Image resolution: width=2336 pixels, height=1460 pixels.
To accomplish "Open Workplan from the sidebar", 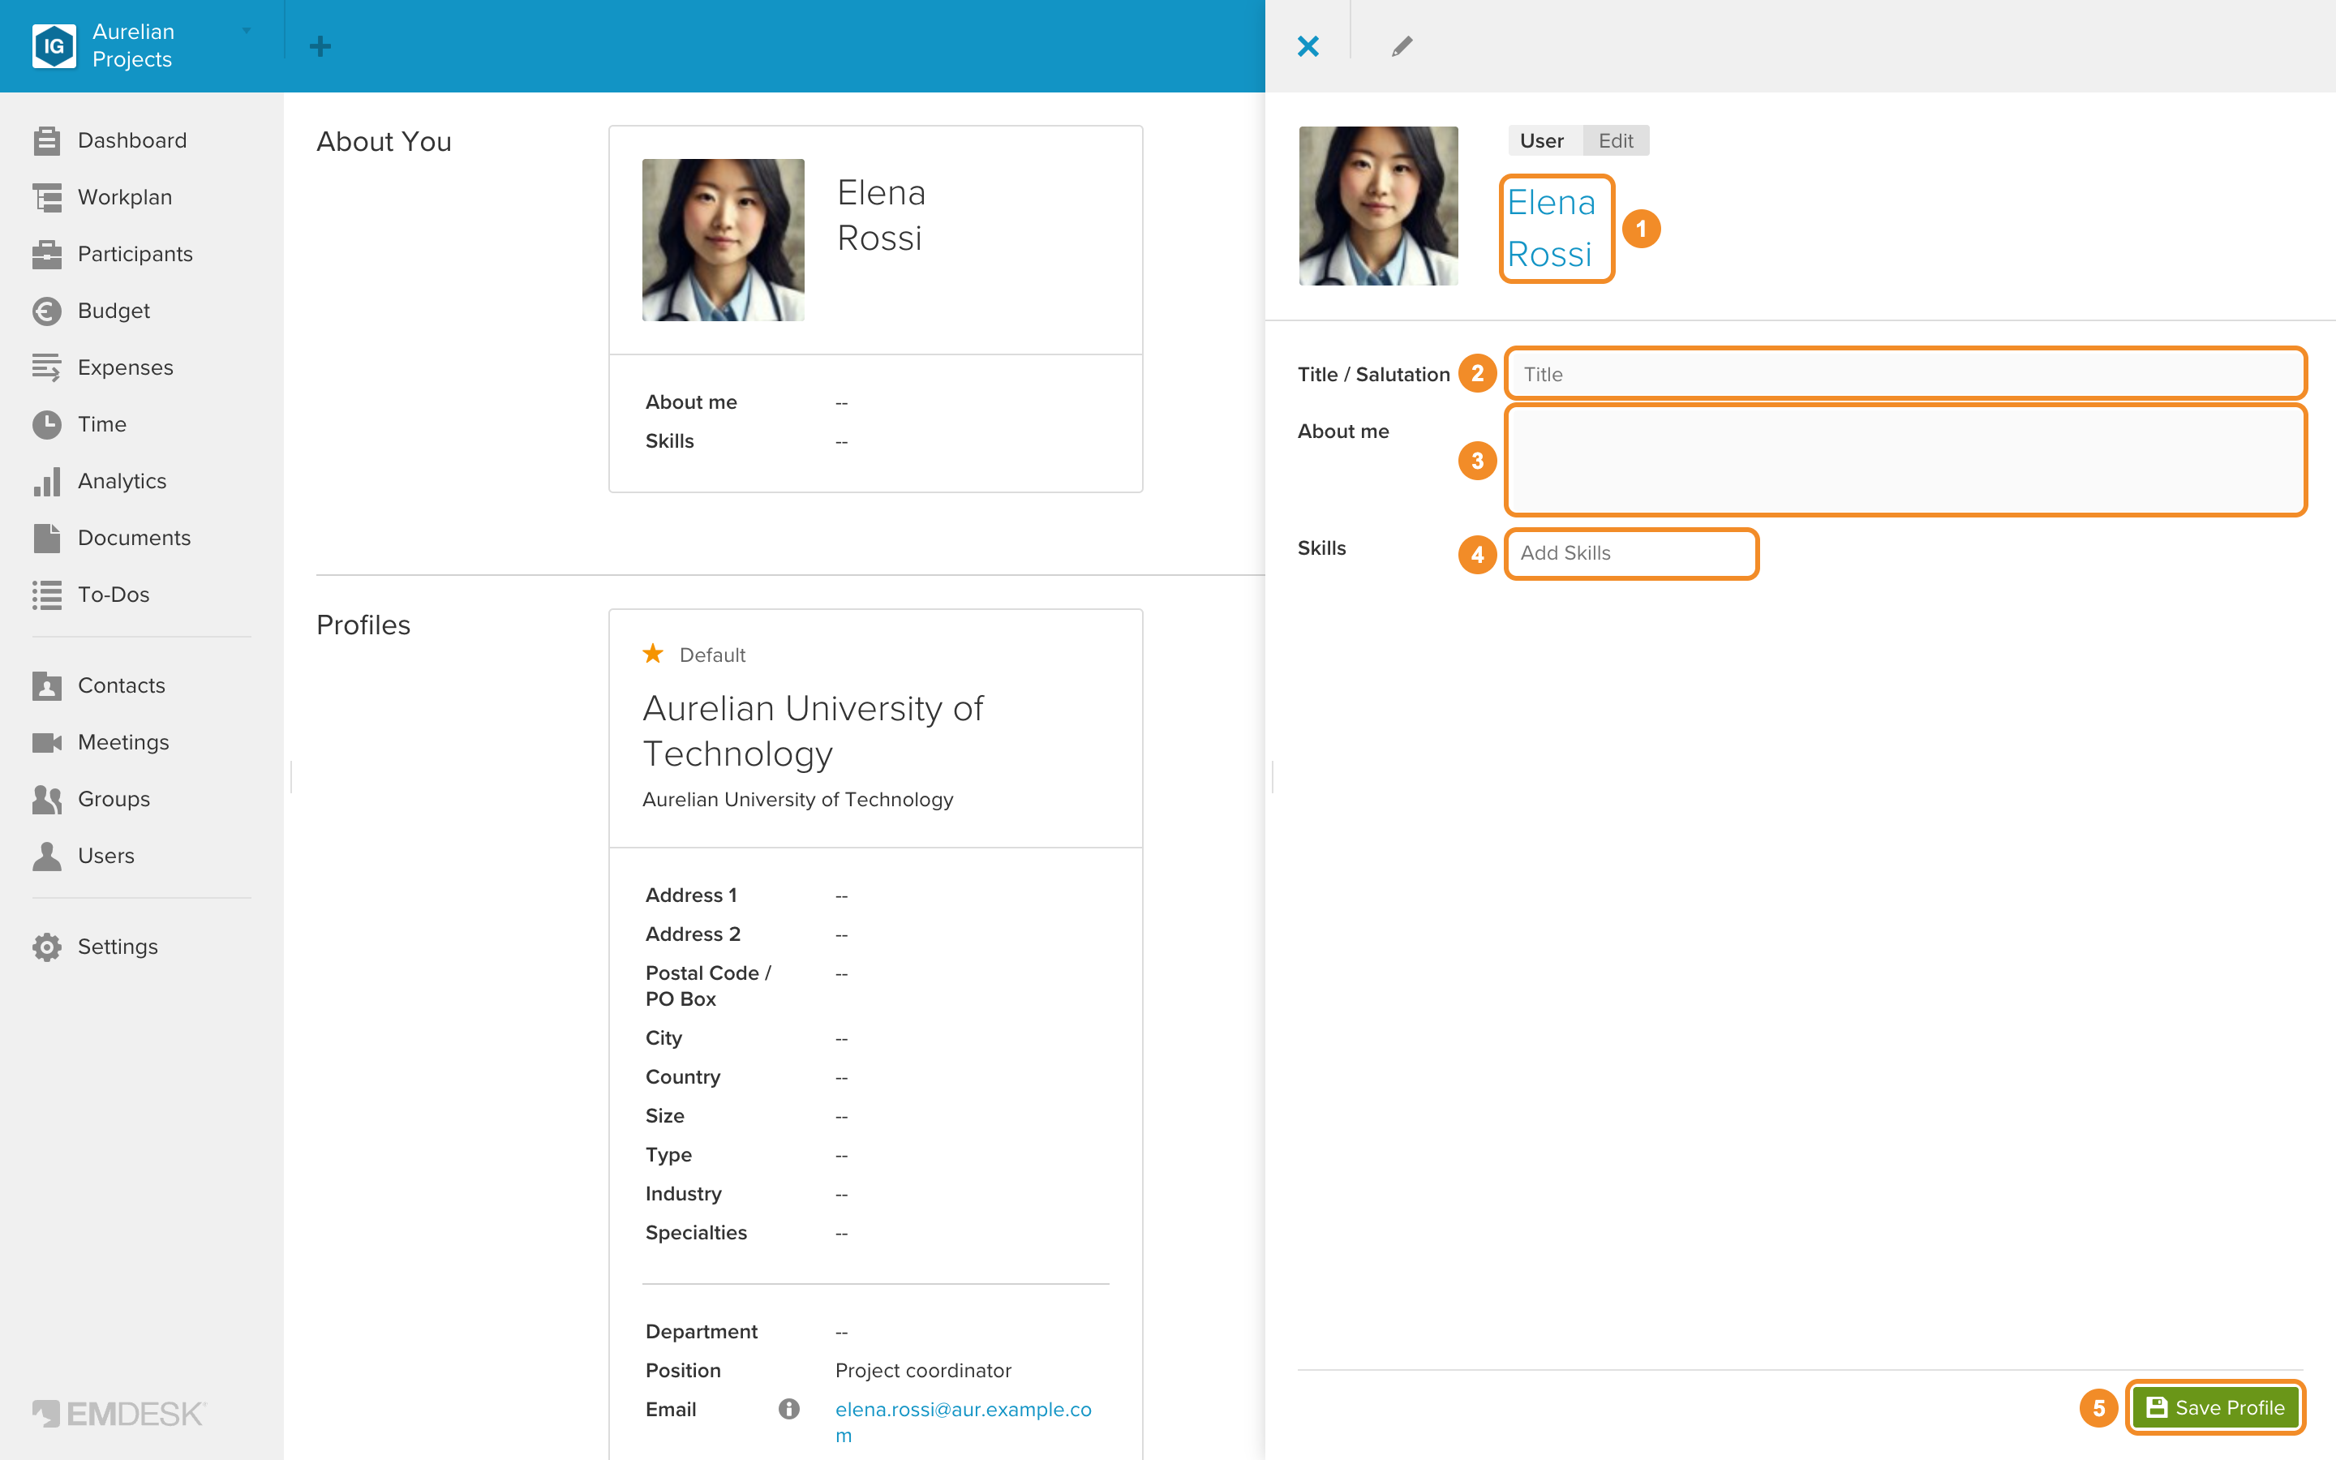I will (x=125, y=197).
